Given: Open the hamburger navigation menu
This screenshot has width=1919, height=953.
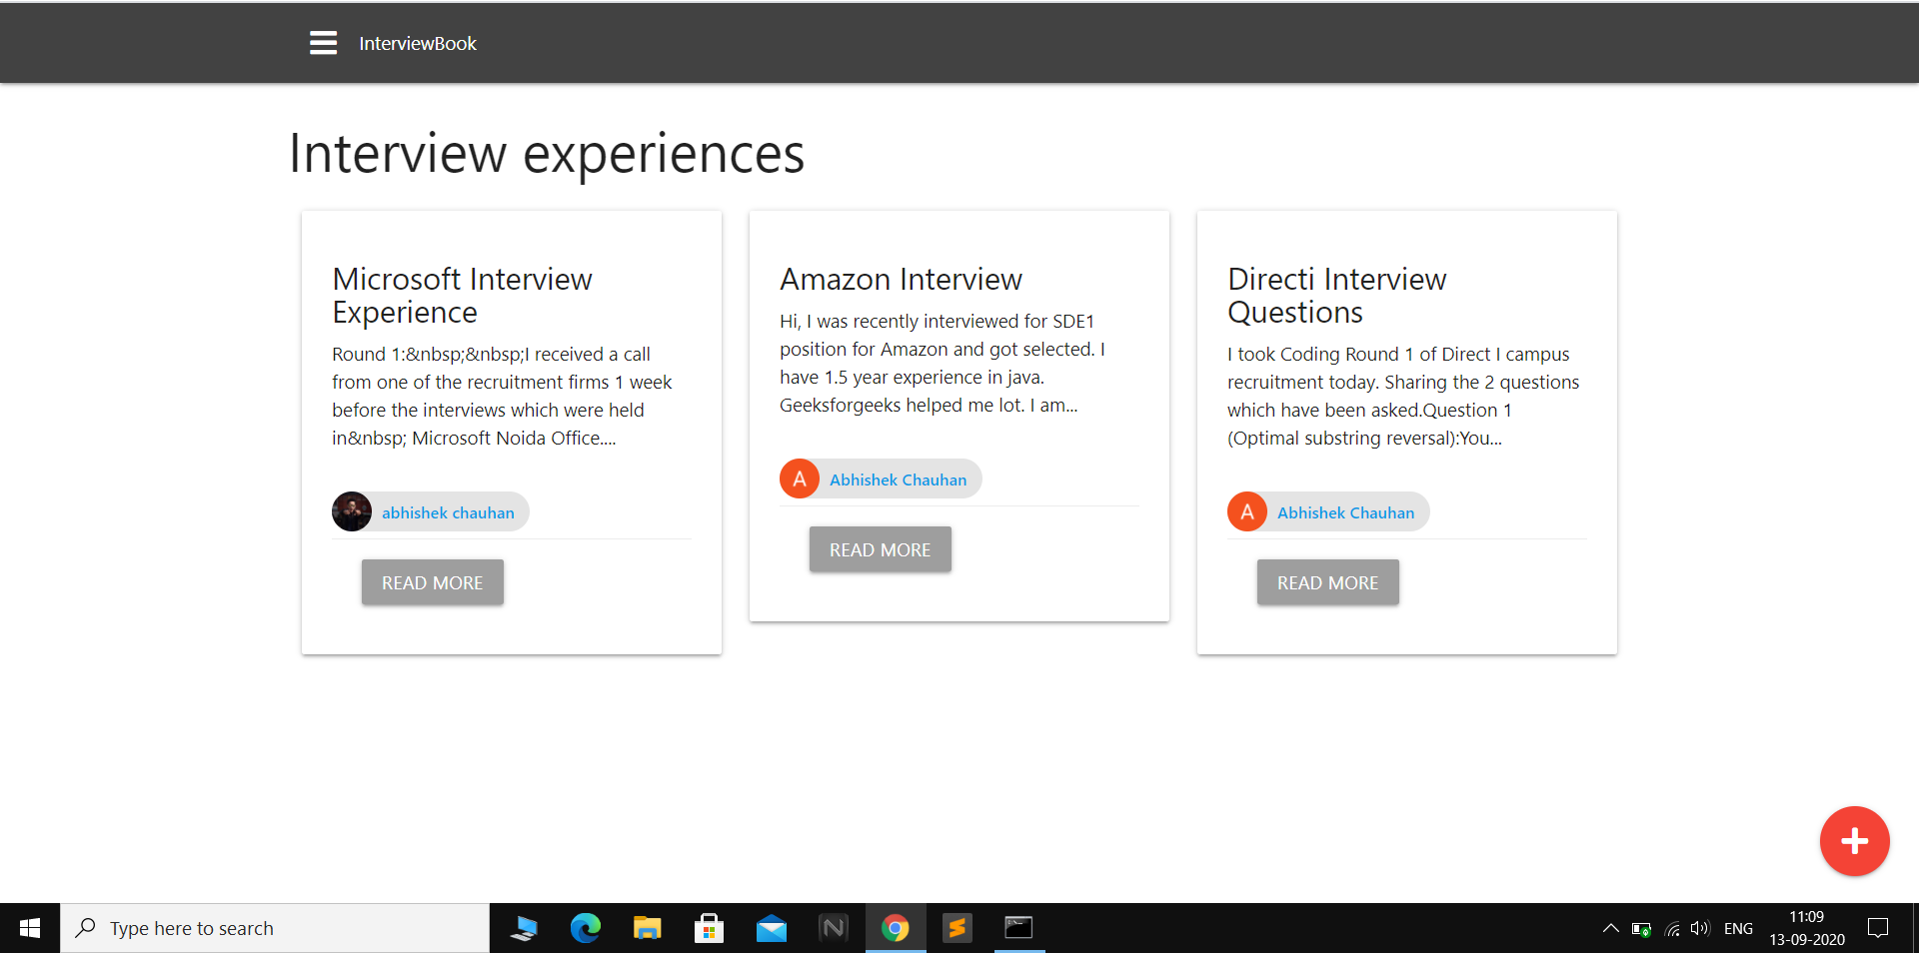Looking at the screenshot, I should [x=323, y=43].
